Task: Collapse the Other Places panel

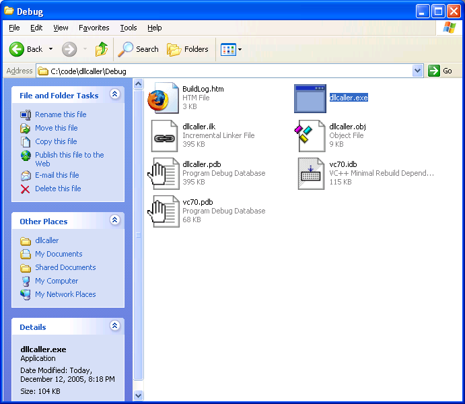Action: tap(115, 220)
